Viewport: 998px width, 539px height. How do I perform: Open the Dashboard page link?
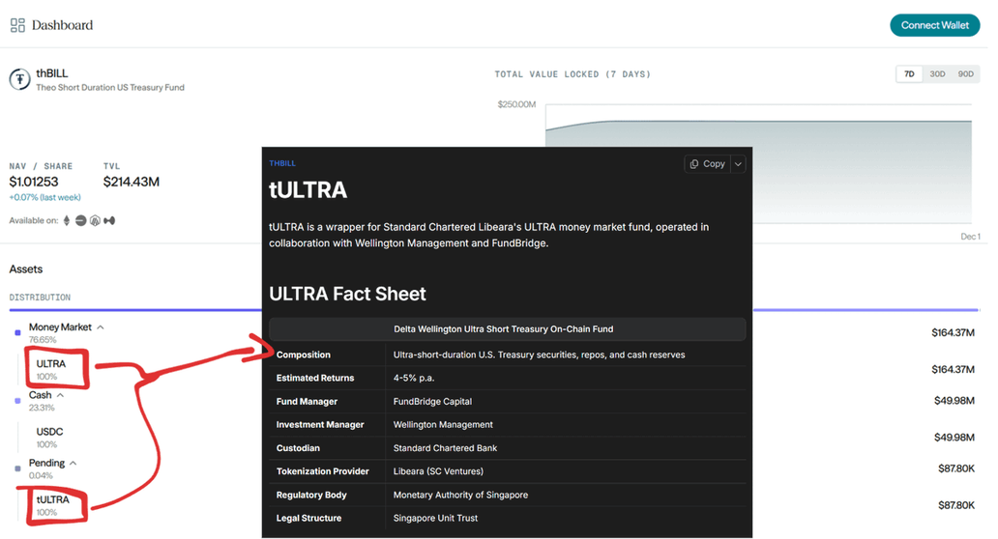[62, 25]
